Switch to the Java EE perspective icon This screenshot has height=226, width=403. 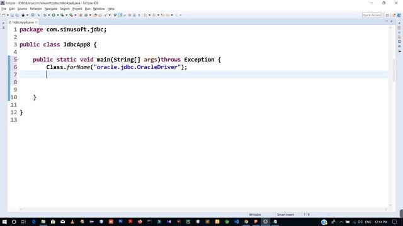click(x=394, y=15)
